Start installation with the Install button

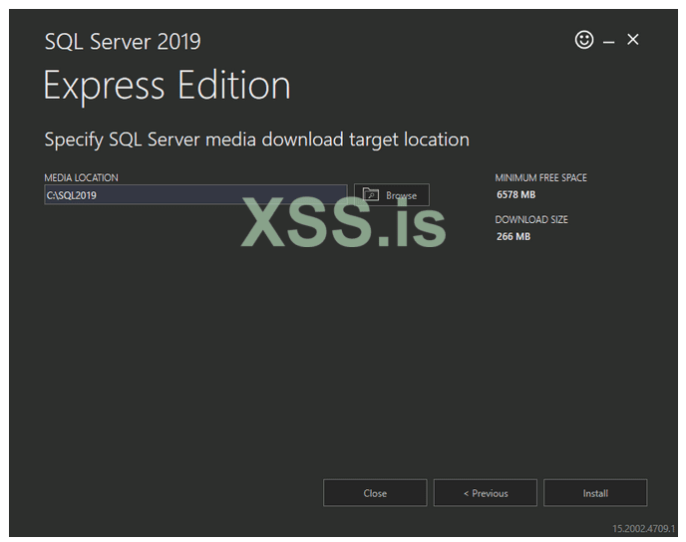[x=595, y=493]
